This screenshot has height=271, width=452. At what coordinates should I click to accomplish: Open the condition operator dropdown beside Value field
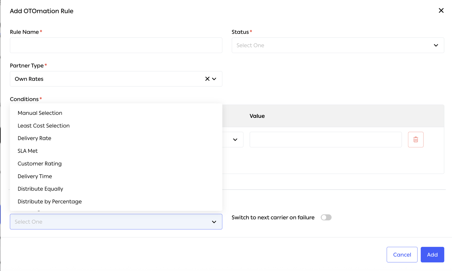click(235, 140)
